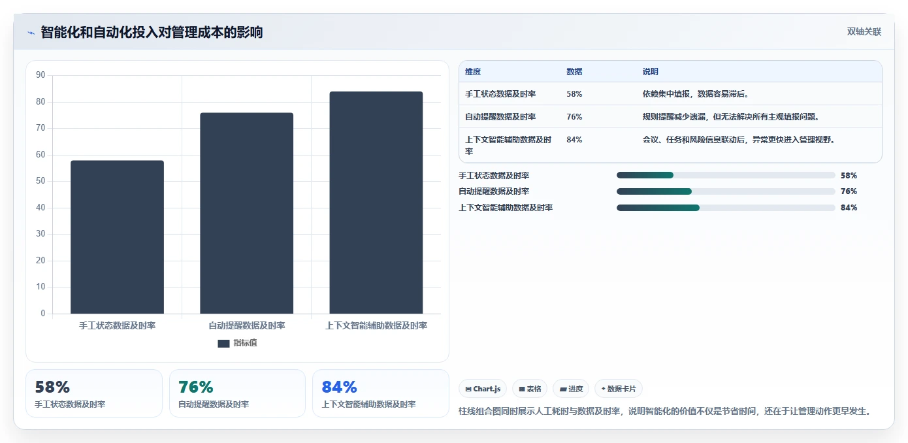Click the 说明 column header
Screen dimensions: 908x443
point(650,72)
